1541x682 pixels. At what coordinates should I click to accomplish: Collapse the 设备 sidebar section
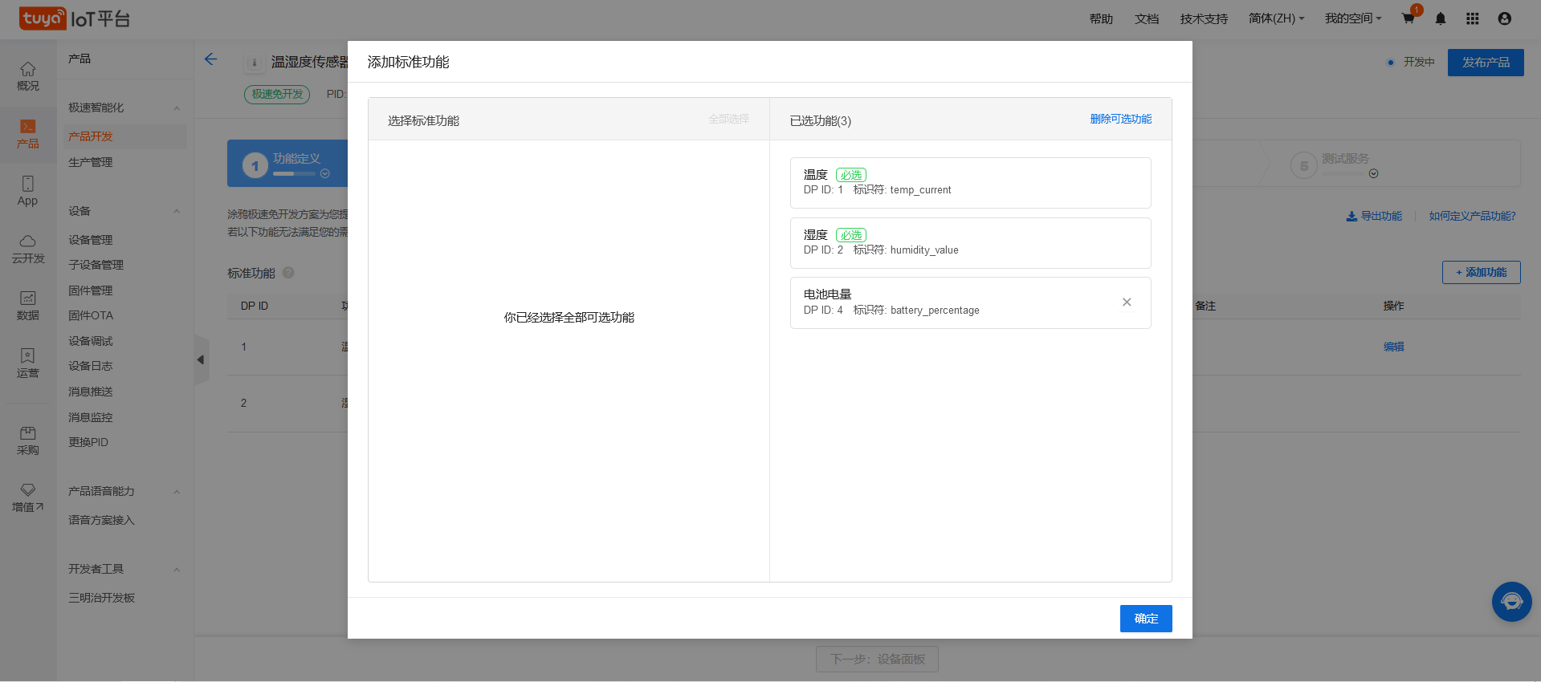pos(177,212)
